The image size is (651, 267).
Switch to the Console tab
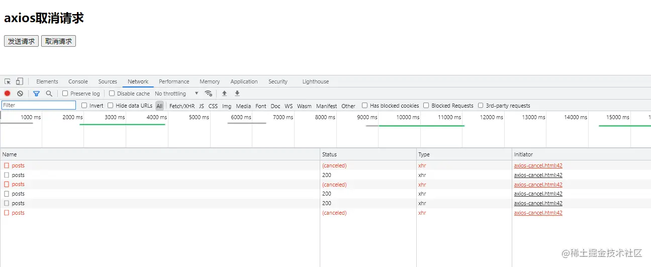tap(78, 81)
